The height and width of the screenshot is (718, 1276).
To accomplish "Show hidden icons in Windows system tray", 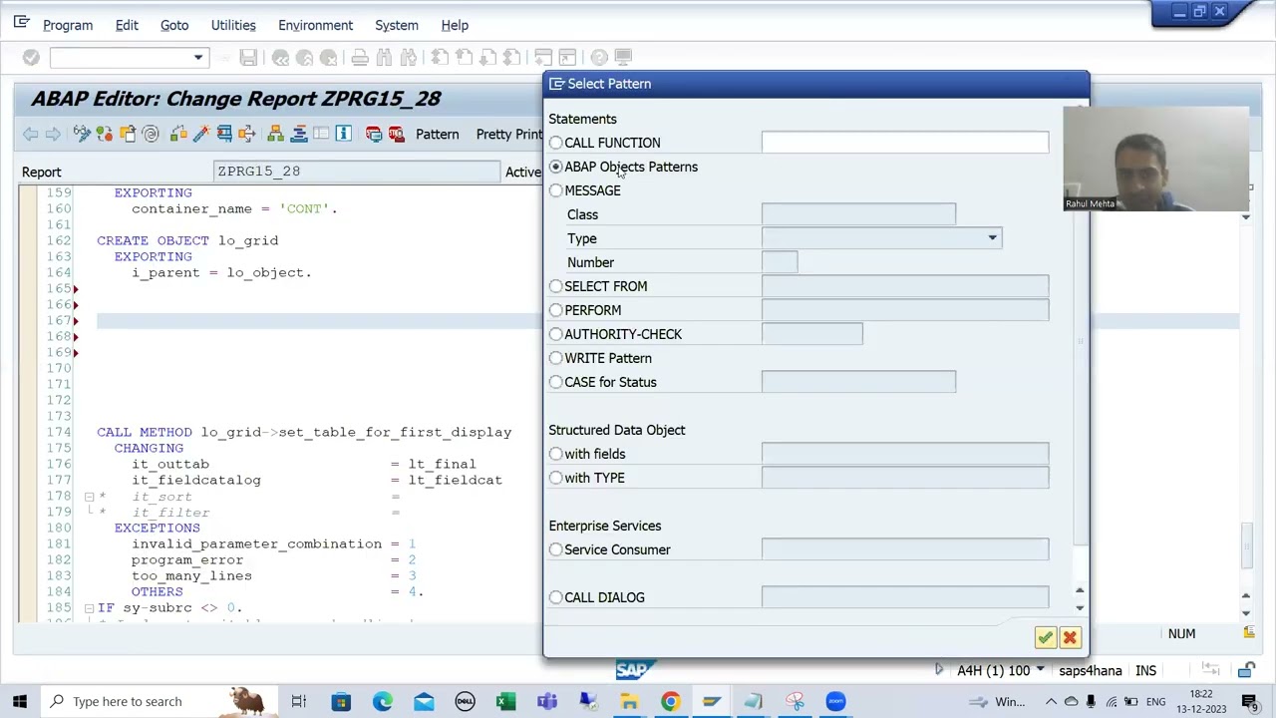I will click(x=1051, y=701).
